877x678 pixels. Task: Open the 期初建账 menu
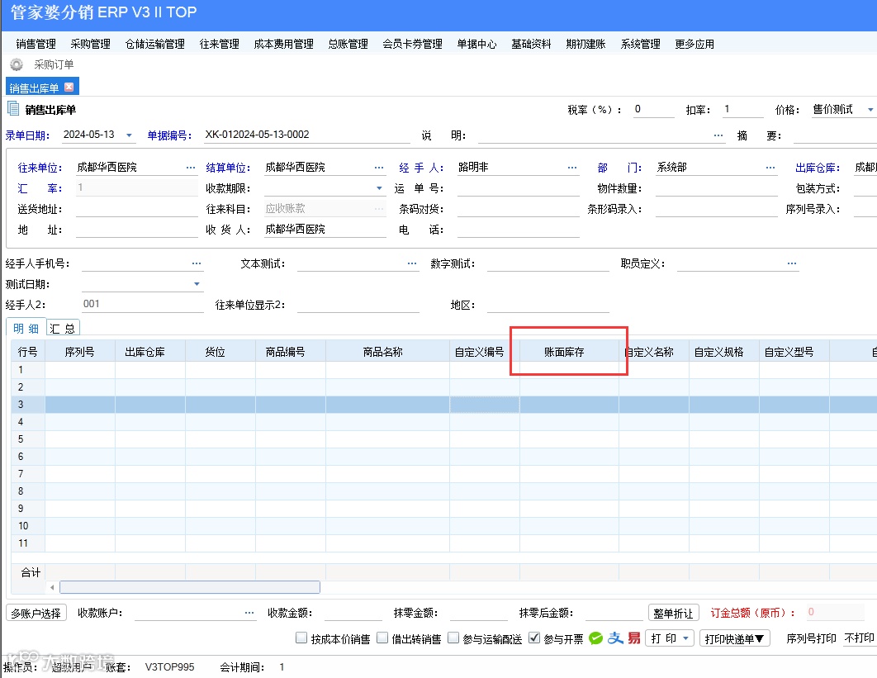point(585,45)
